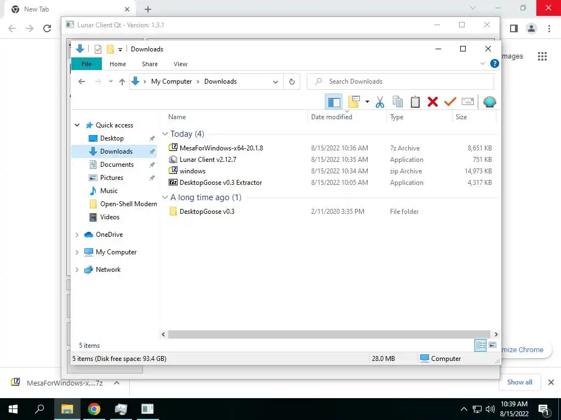Select the DesktopGoose v0.3 folder
This screenshot has width=561, height=420.
pyautogui.click(x=207, y=212)
